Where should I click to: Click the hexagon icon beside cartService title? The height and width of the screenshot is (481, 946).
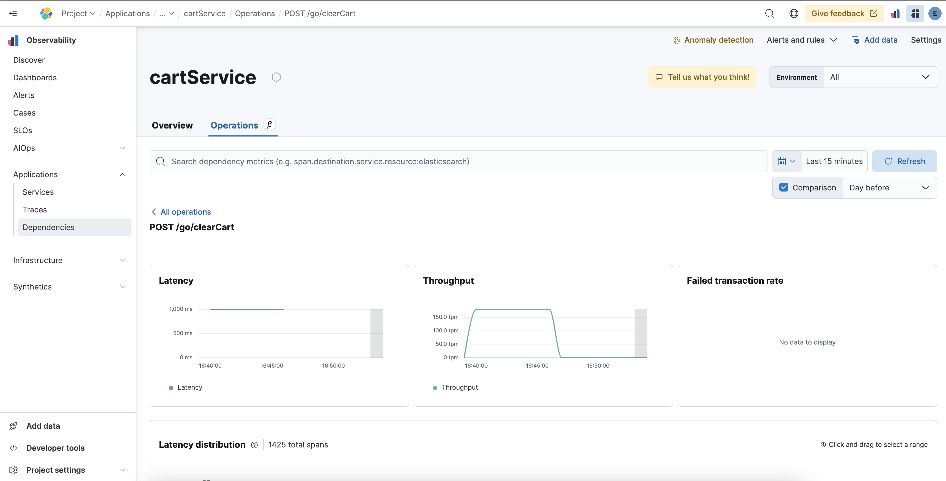tap(276, 77)
